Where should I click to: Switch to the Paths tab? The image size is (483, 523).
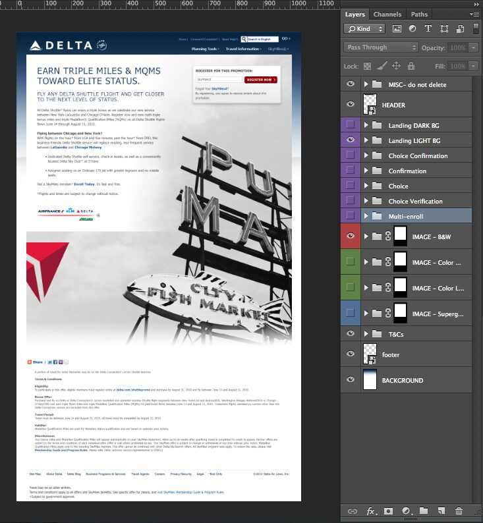[x=419, y=14]
